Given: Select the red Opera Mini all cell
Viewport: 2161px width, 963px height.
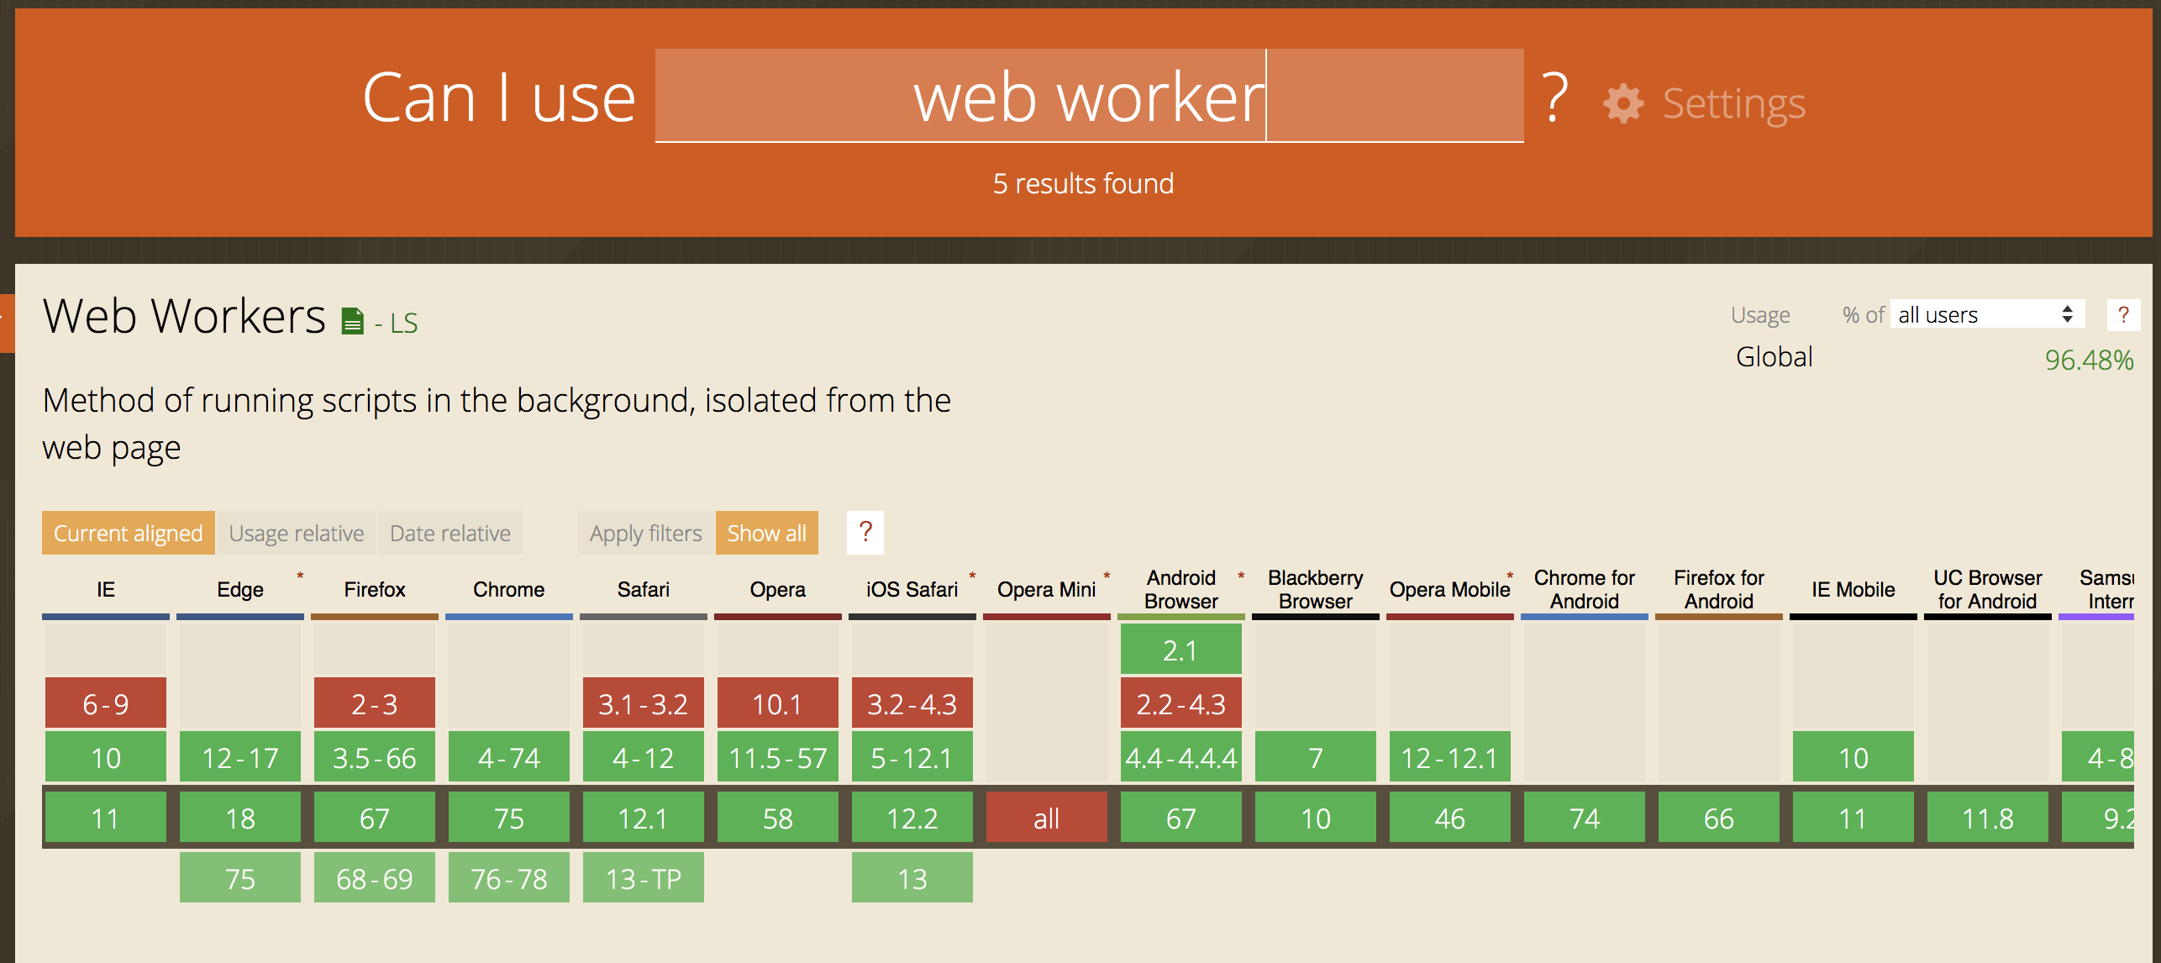Looking at the screenshot, I should click(x=1046, y=818).
